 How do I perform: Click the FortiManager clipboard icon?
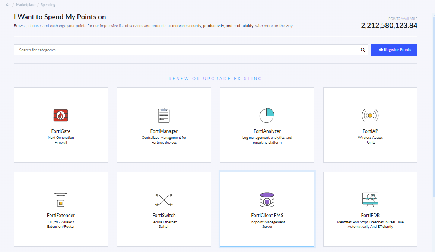[x=164, y=115]
